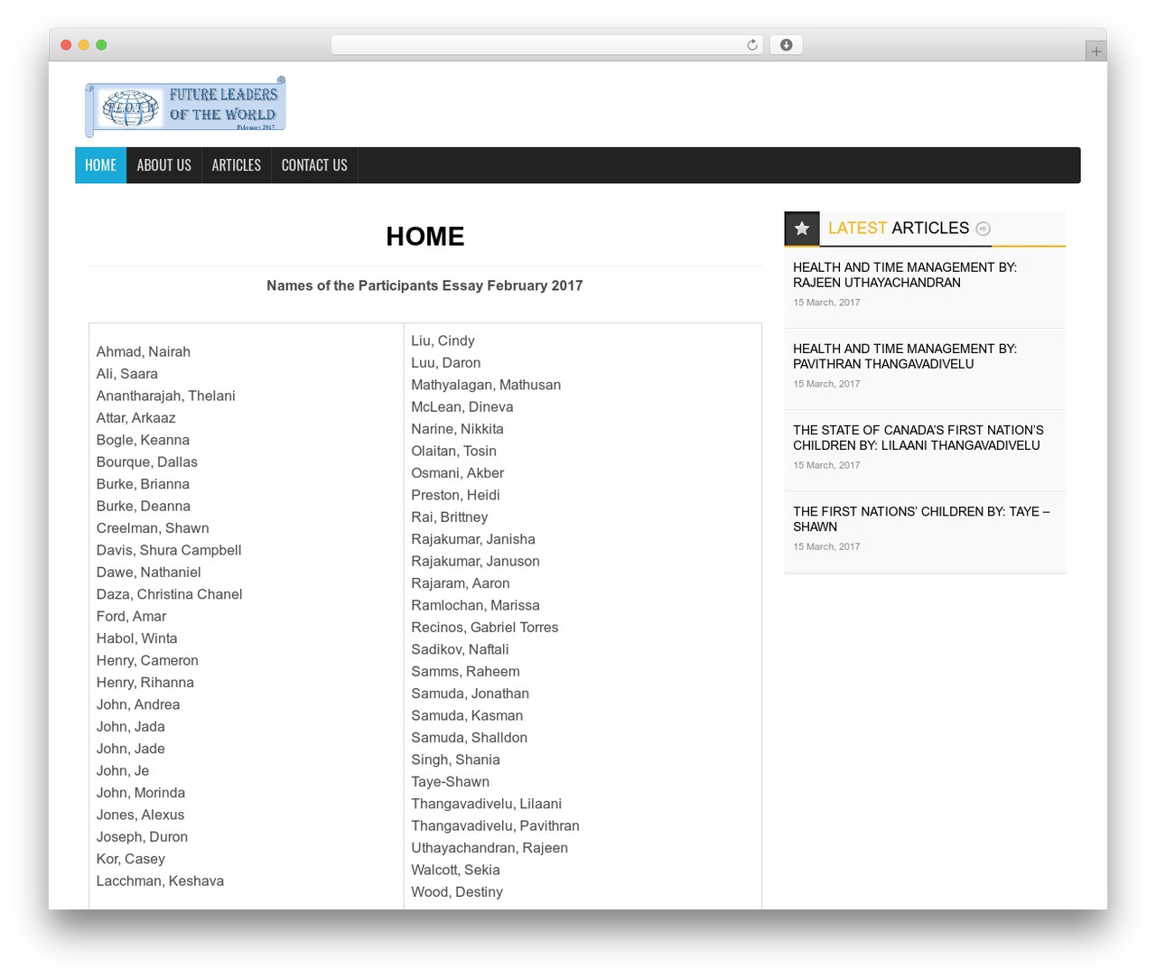Click the name Henry, Rihanna
This screenshot has height=979, width=1156.
(x=145, y=683)
